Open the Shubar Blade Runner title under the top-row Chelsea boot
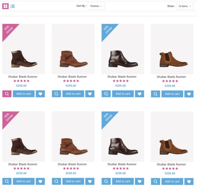 click(171, 77)
